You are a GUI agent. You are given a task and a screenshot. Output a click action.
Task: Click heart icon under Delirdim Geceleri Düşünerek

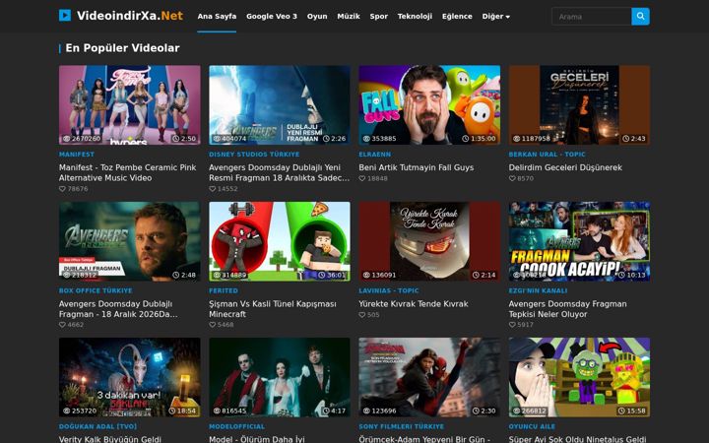(512, 178)
